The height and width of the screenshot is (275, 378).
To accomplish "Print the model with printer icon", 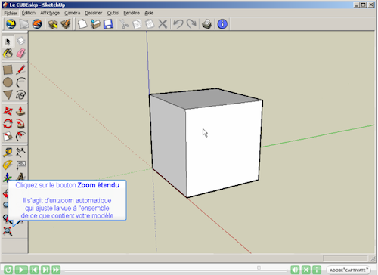I will pyautogui.click(x=206, y=24).
